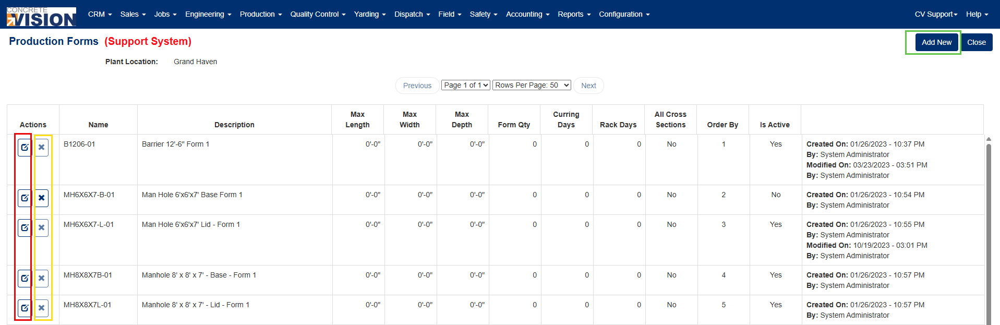This screenshot has height=325, width=1000.
Task: Expand the Safety dropdown menu
Action: point(483,14)
